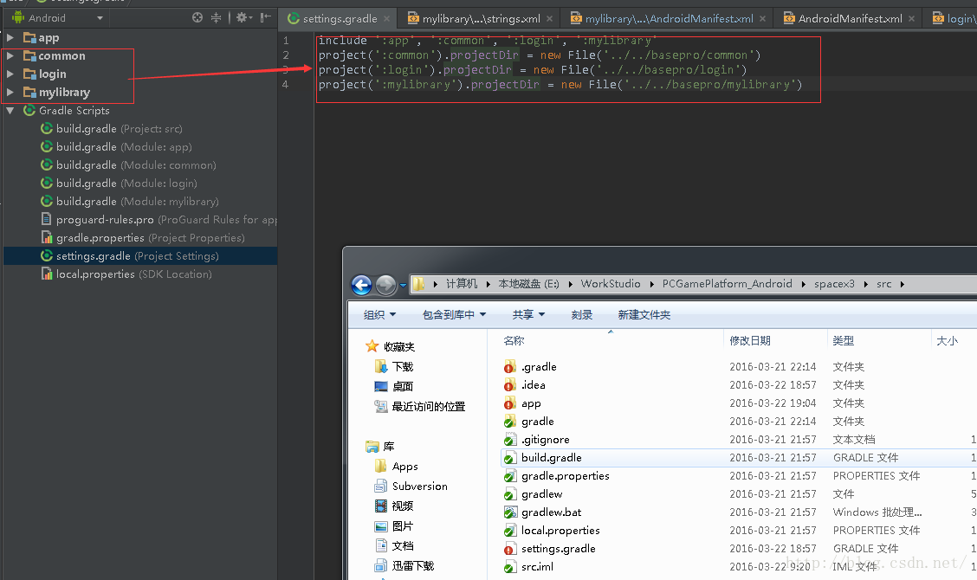Close the mylibrary AndroidManifest.xml tab
The image size is (977, 580).
(x=763, y=19)
